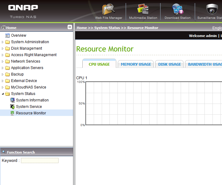Click the System Service icon
The width and height of the screenshot is (222, 185).
point(12,107)
